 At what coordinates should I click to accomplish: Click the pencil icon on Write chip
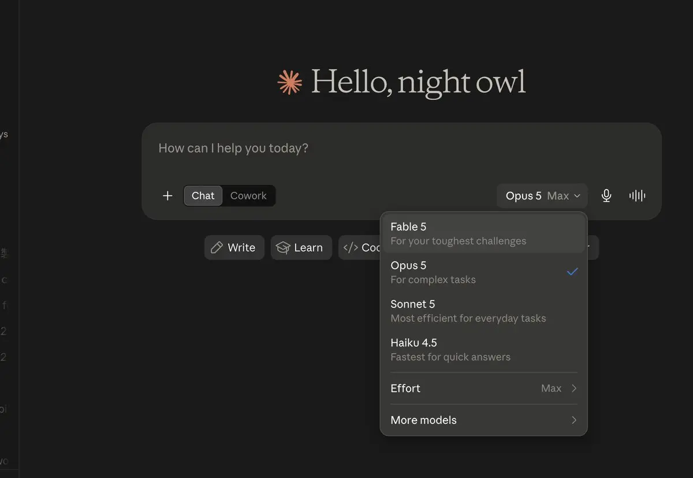217,247
